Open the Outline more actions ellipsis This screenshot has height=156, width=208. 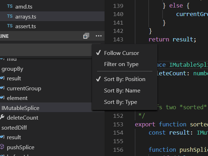[x=99, y=36]
